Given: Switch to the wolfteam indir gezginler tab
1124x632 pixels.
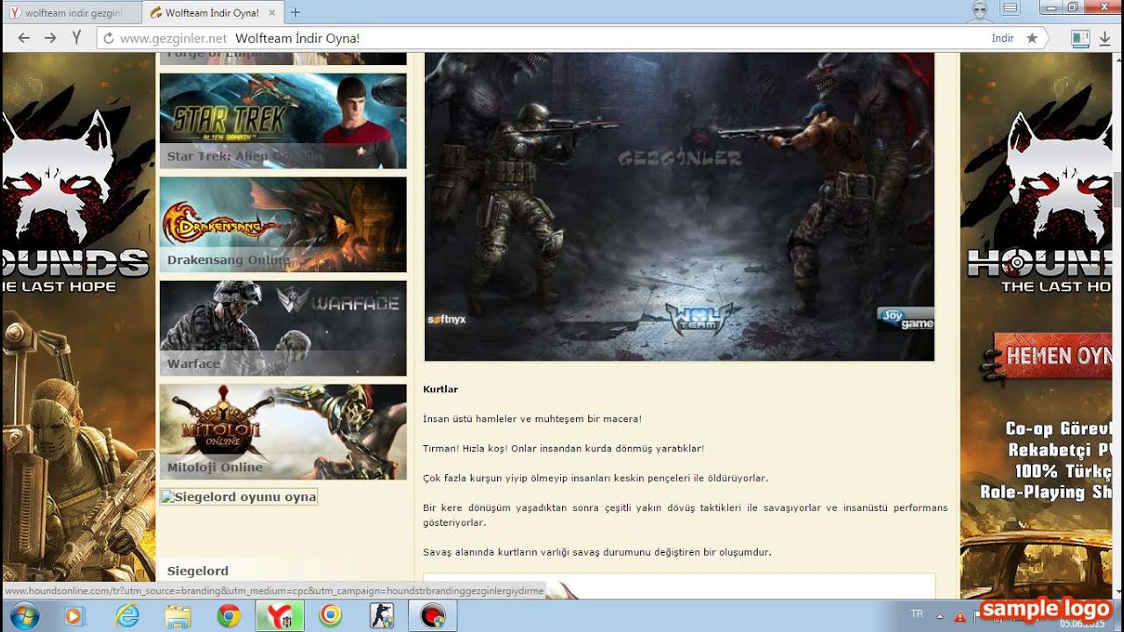Looking at the screenshot, I should [70, 13].
